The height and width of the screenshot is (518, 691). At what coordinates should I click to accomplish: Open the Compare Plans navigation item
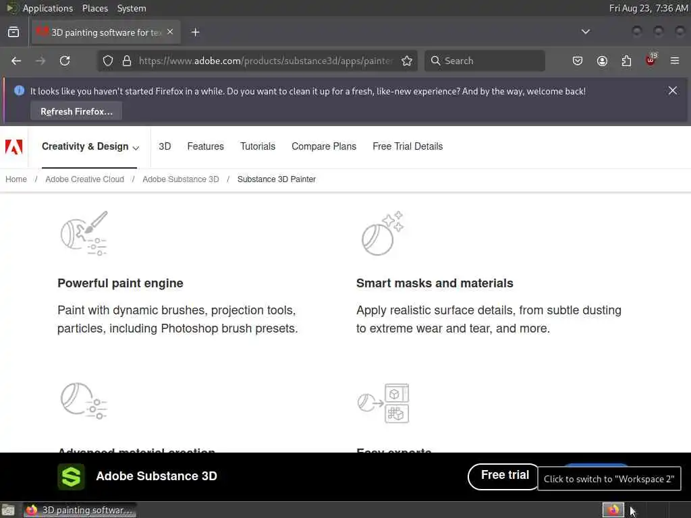[324, 146]
